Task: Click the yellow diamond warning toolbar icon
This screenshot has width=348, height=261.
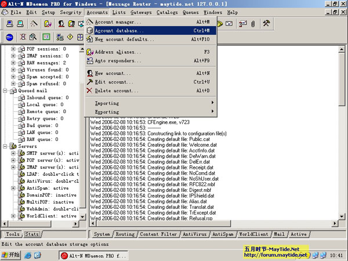Action: click(x=70, y=37)
